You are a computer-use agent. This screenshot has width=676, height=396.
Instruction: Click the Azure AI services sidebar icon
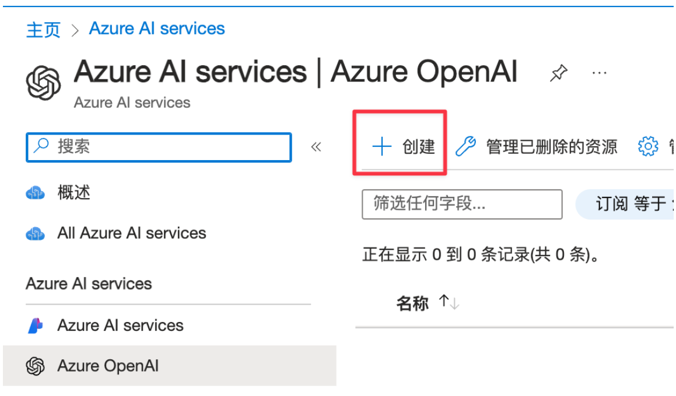click(36, 326)
